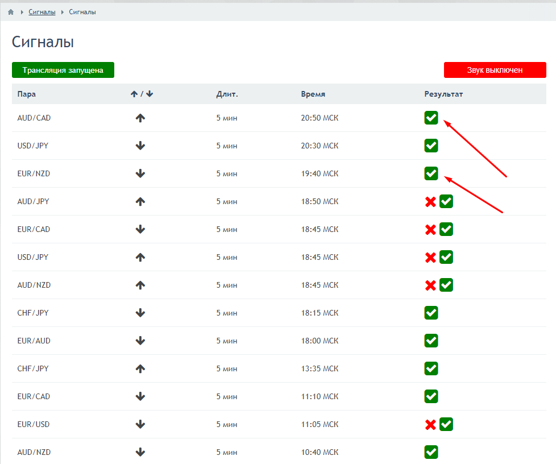Click the green checkmark in the EUR/NZD row
Viewport: 556px width, 464px height.
pyautogui.click(x=431, y=173)
